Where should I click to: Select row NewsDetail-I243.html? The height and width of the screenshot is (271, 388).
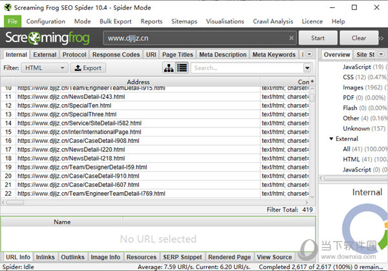tap(155, 97)
